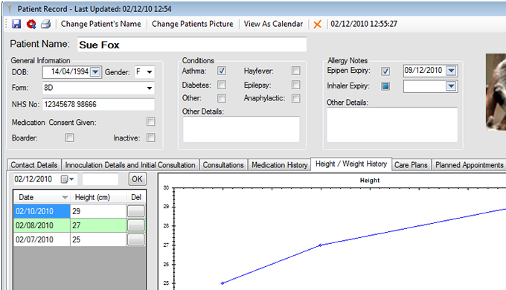Screen dimensions: 506x290
Task: Open Inoculation Details and Initial Consultation tab
Action: click(x=130, y=165)
